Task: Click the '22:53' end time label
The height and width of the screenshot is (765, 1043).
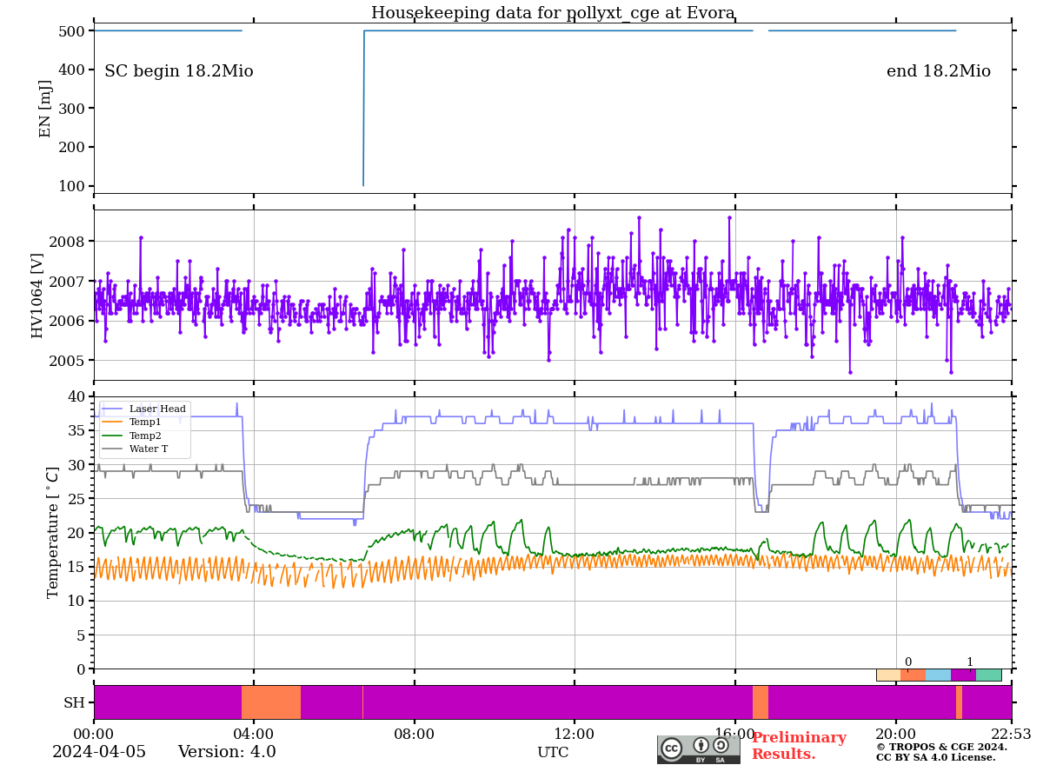Action: [1011, 734]
